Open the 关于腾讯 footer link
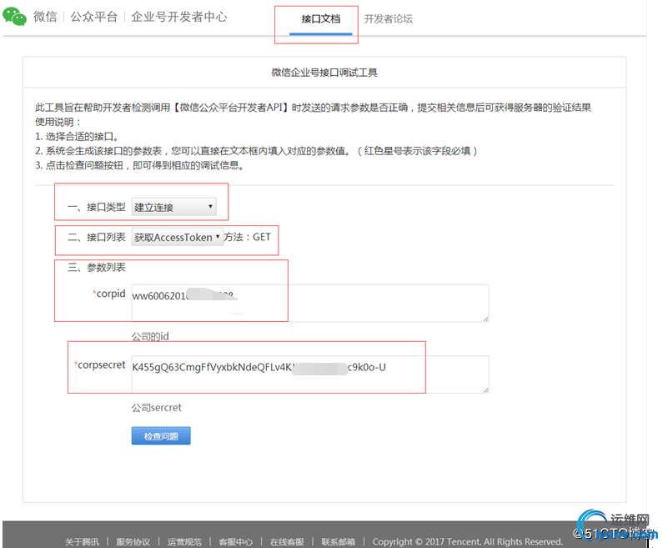663x548 pixels. coord(82,541)
